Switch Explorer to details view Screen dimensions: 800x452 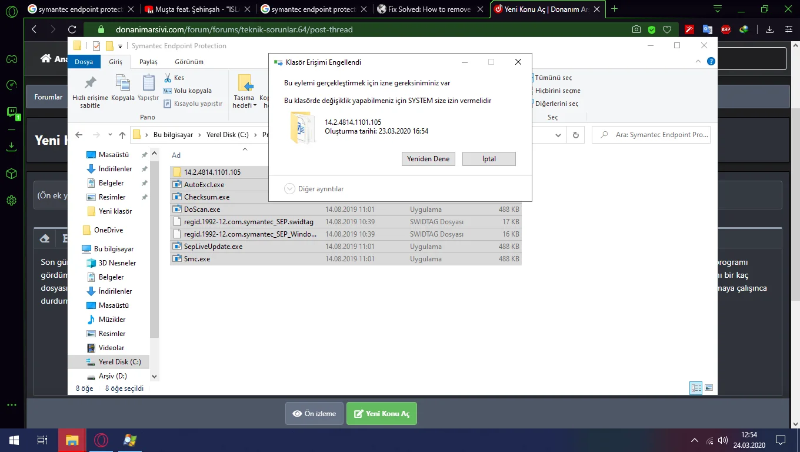696,388
